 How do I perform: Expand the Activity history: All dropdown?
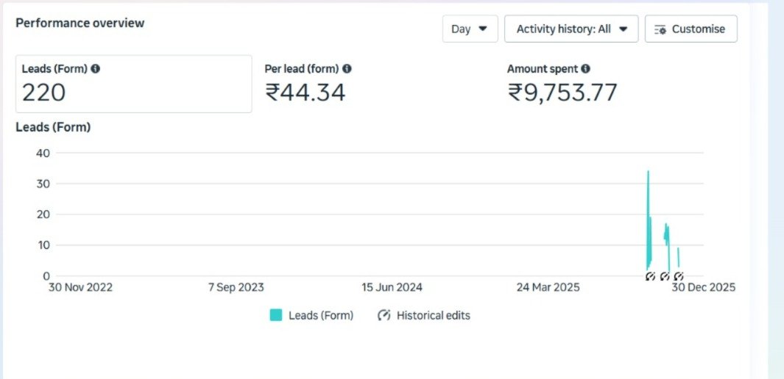click(571, 29)
